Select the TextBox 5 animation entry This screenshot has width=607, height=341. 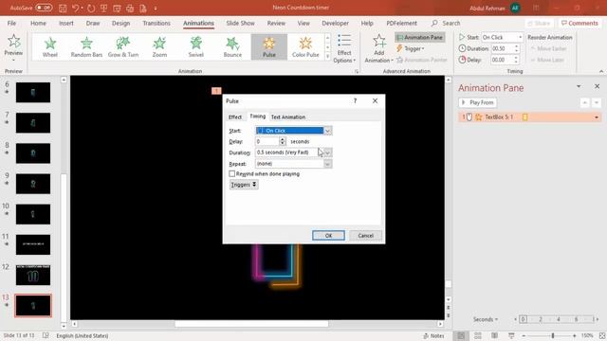(529, 117)
